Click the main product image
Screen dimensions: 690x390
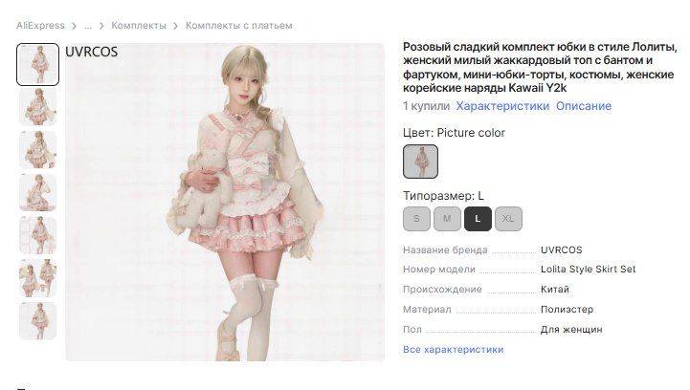[225, 203]
